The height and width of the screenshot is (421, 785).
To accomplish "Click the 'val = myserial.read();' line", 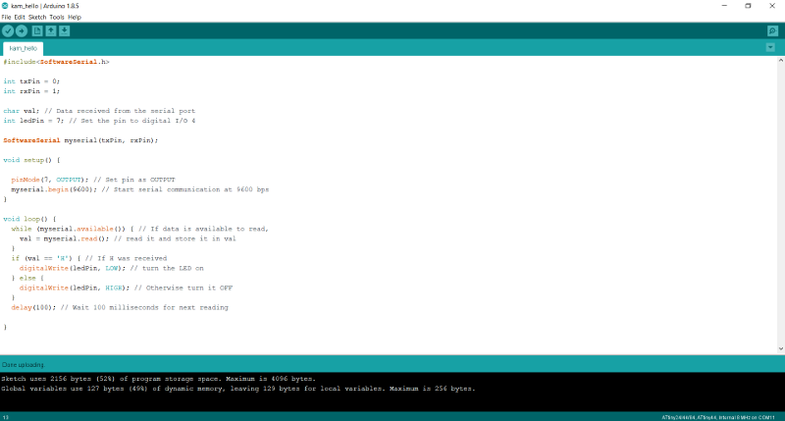I will click(128, 238).
